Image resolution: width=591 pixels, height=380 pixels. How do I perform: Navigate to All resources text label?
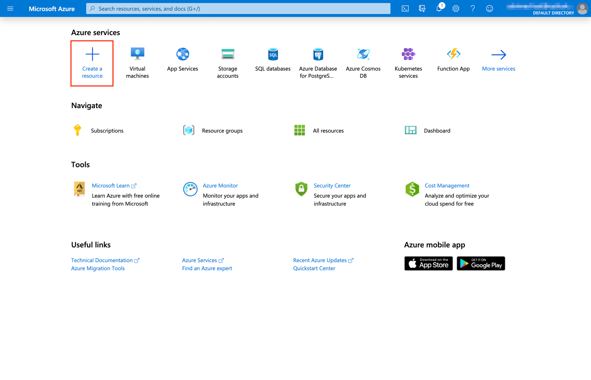click(328, 131)
